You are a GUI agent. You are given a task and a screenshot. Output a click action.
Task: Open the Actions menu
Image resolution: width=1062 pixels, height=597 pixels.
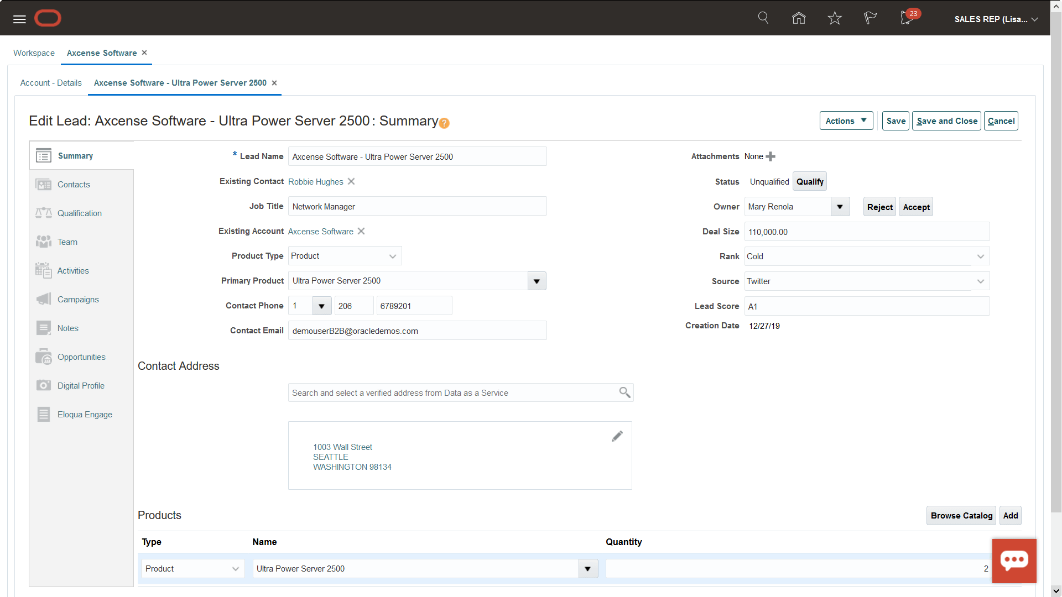(846, 121)
